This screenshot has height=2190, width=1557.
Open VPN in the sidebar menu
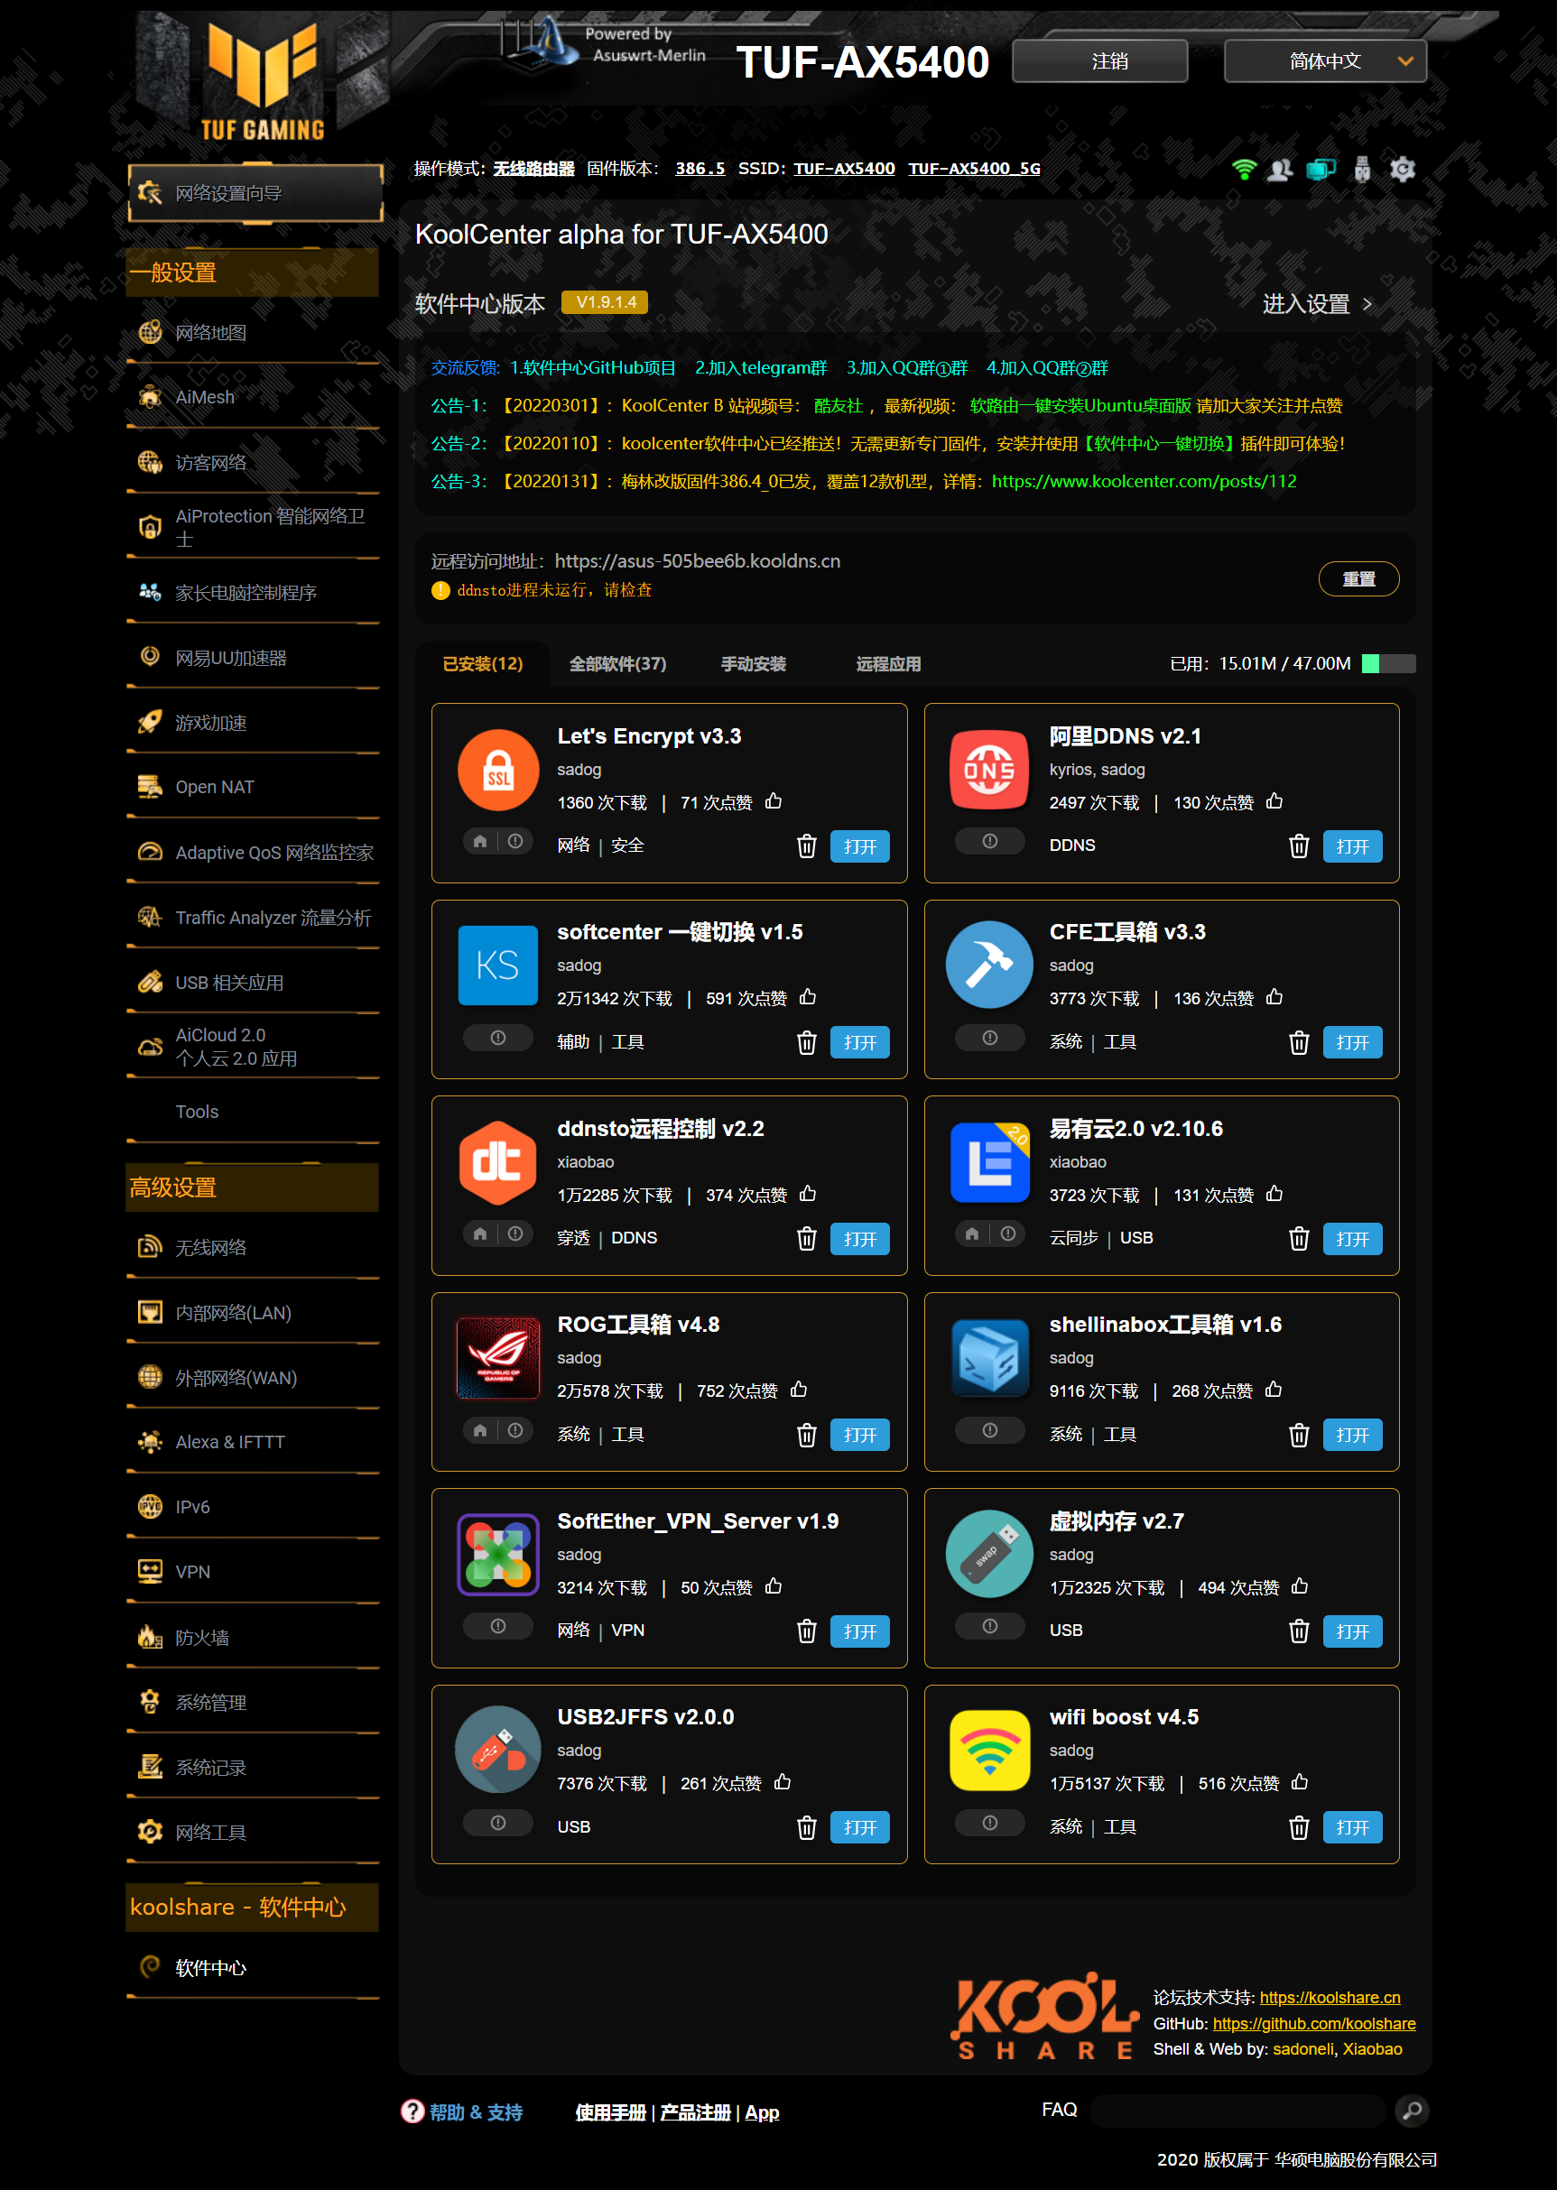click(193, 1572)
